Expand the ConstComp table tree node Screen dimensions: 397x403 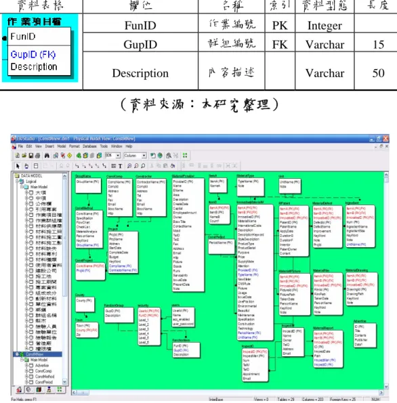(x=26, y=371)
